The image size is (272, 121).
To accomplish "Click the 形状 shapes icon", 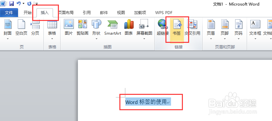I will [x=96, y=24].
